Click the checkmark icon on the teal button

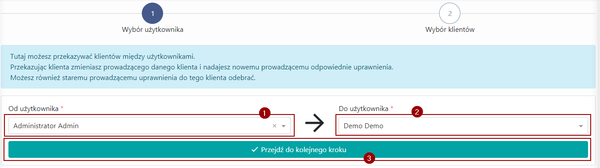pyautogui.click(x=254, y=150)
